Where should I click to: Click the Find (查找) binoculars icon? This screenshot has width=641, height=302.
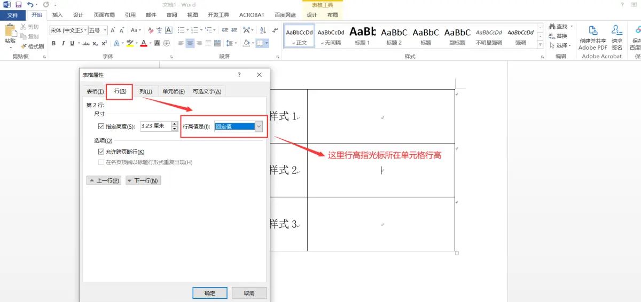pos(552,26)
